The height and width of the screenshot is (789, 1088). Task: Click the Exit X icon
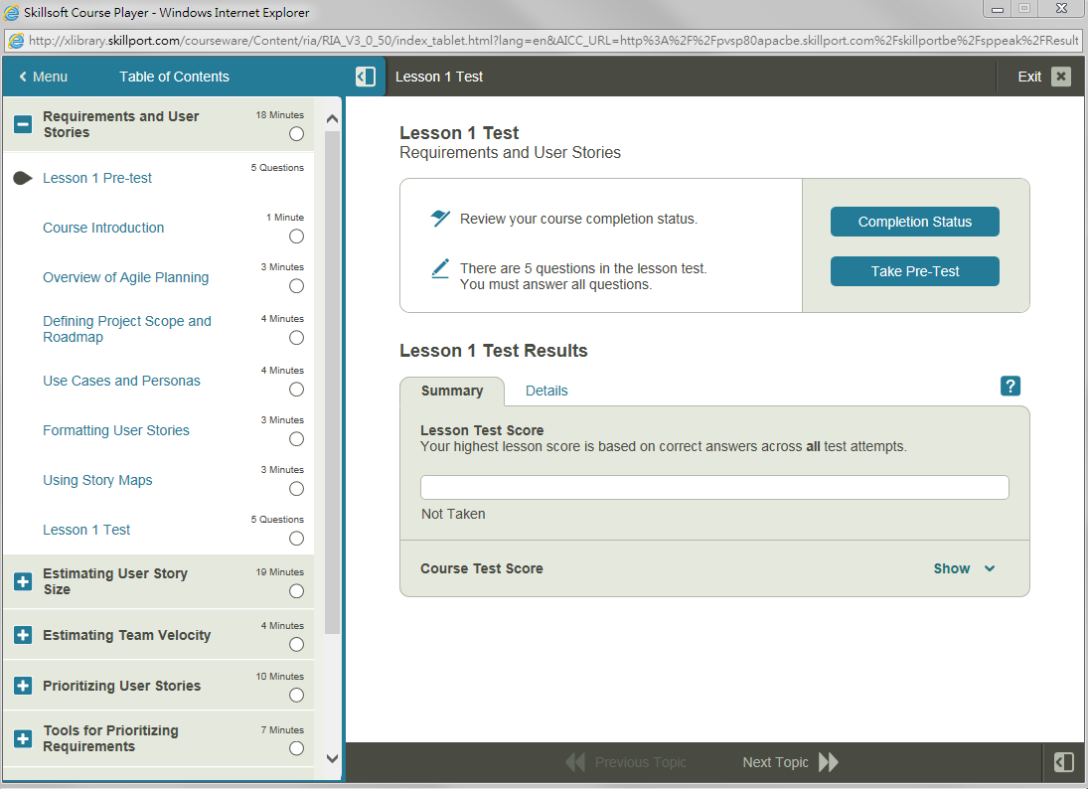pyautogui.click(x=1060, y=77)
